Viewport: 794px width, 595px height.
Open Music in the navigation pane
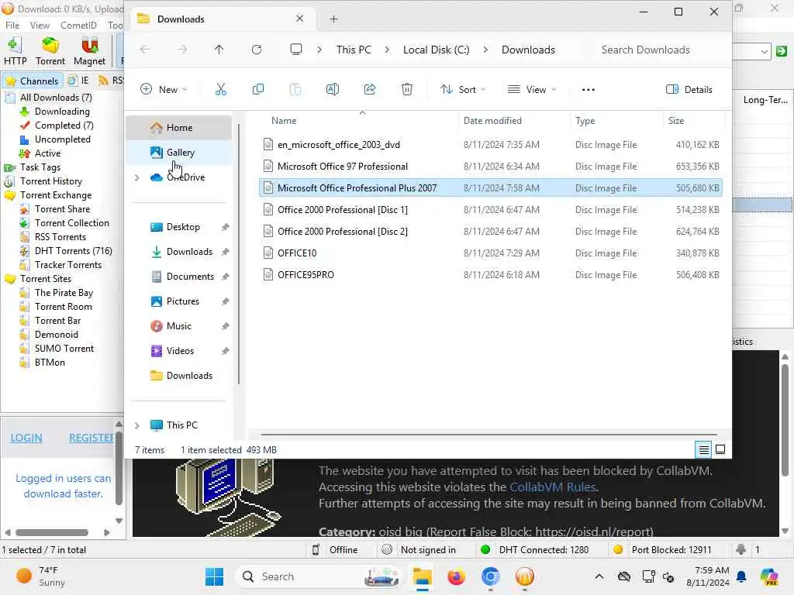point(179,326)
